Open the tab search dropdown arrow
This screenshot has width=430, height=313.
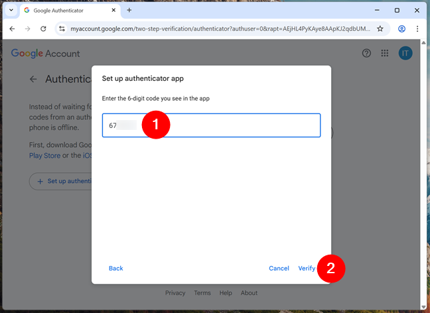click(x=11, y=10)
